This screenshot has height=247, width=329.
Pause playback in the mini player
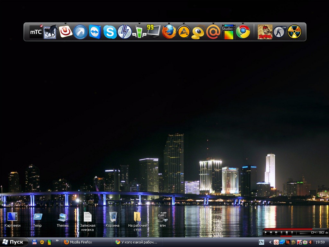281,233
